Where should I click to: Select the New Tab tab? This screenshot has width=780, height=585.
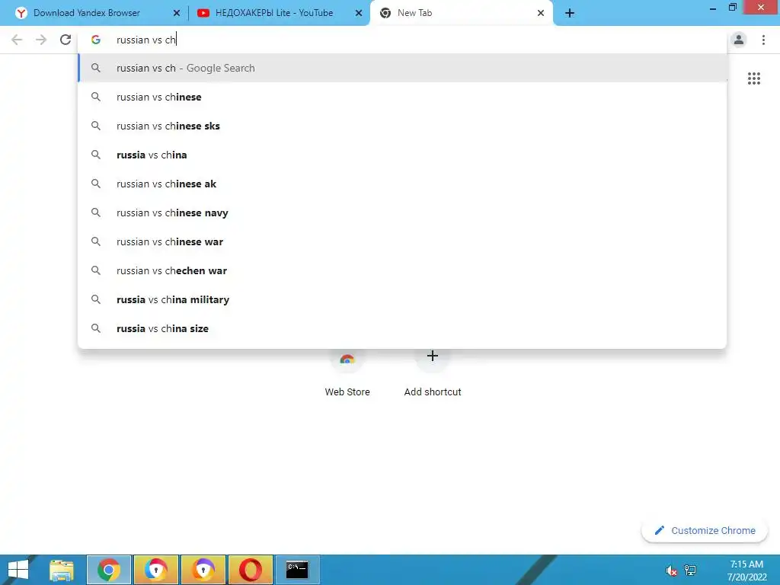pyautogui.click(x=462, y=14)
